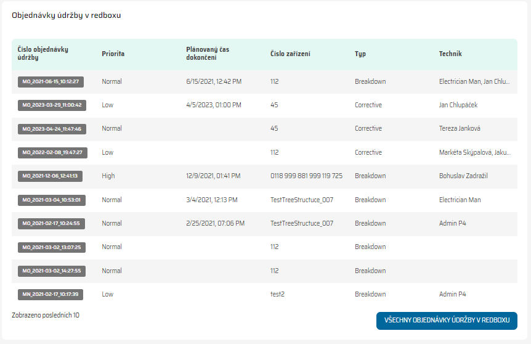The width and height of the screenshot is (531, 344).
Task: Select device number 0118 999 881 999 119 725
Action: click(x=306, y=176)
